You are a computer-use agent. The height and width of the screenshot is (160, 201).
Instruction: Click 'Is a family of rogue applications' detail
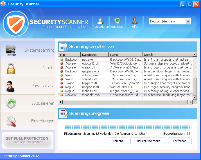pos(168,91)
